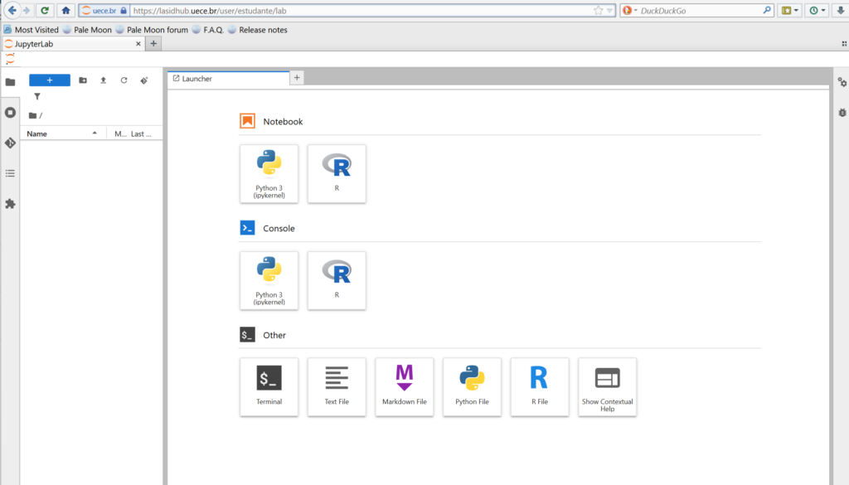Open the Debugger right sidebar bug icon
The height and width of the screenshot is (485, 849).
(842, 113)
